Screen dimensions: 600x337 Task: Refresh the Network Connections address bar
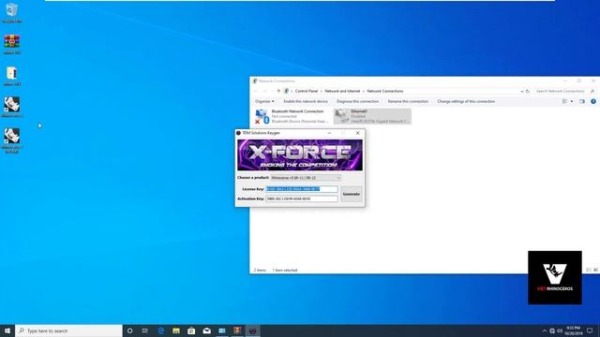click(527, 92)
